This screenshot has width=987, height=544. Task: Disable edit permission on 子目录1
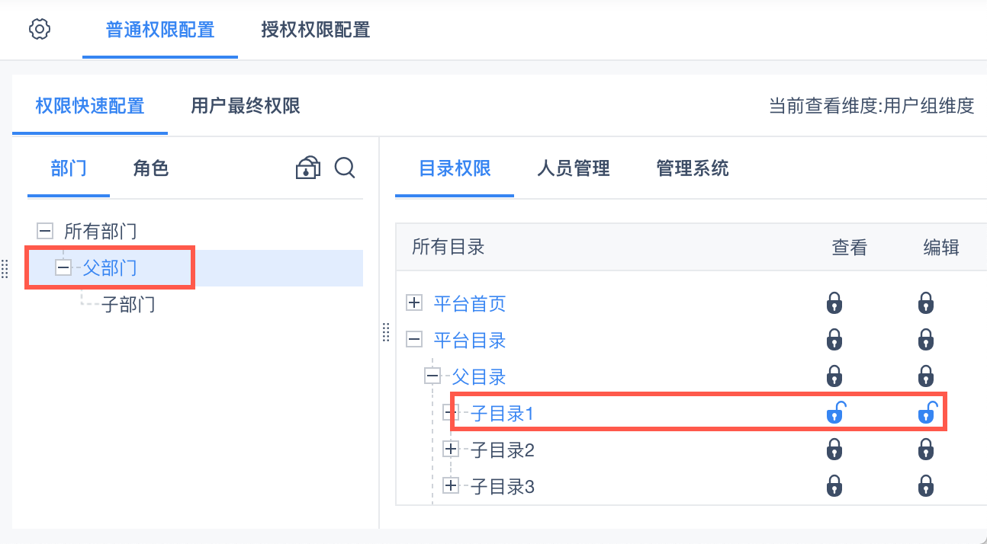927,412
